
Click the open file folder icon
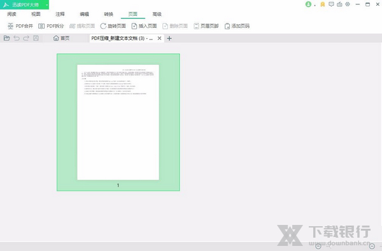coord(7,38)
